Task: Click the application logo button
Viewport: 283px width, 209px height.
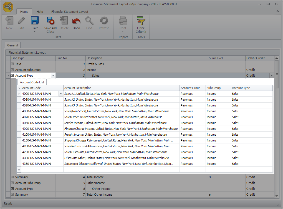Action: pyautogui.click(x=8, y=7)
